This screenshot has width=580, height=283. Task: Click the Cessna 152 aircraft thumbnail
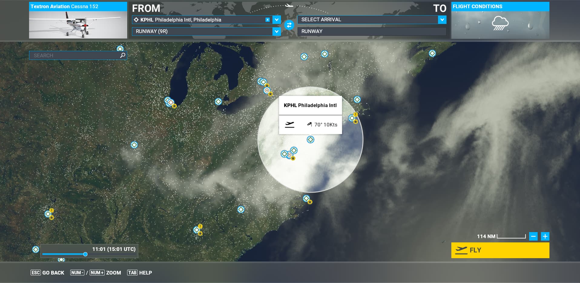(x=78, y=25)
